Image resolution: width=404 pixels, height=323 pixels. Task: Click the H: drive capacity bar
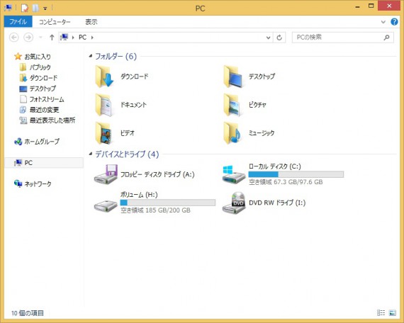pyautogui.click(x=168, y=203)
